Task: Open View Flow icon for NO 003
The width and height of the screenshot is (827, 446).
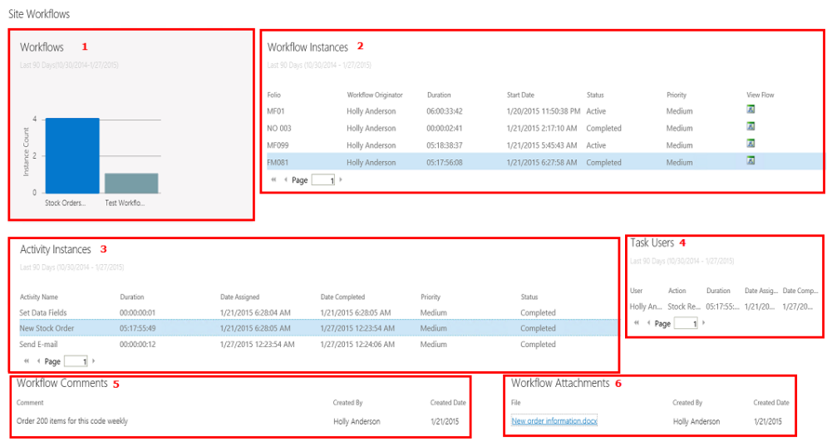Action: click(x=751, y=126)
